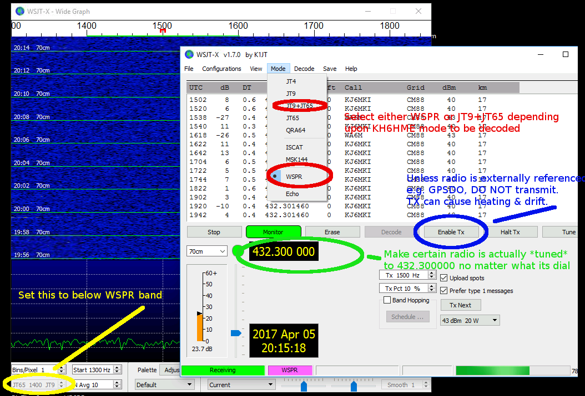Click the 20:14 70cm waterfall timestamp

tap(32, 48)
